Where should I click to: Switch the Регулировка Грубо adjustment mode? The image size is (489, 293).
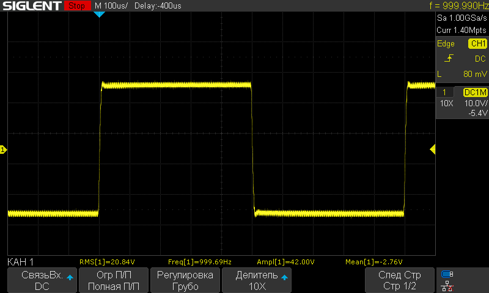(x=185, y=280)
